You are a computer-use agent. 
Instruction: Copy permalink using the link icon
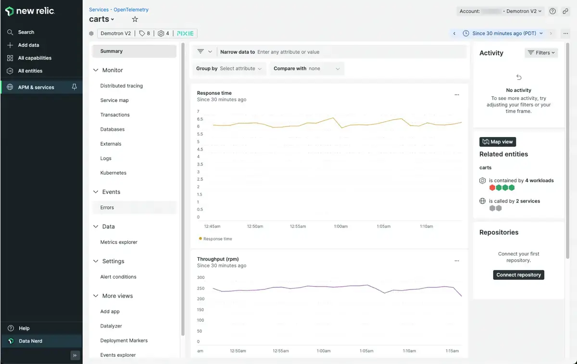coord(565,11)
